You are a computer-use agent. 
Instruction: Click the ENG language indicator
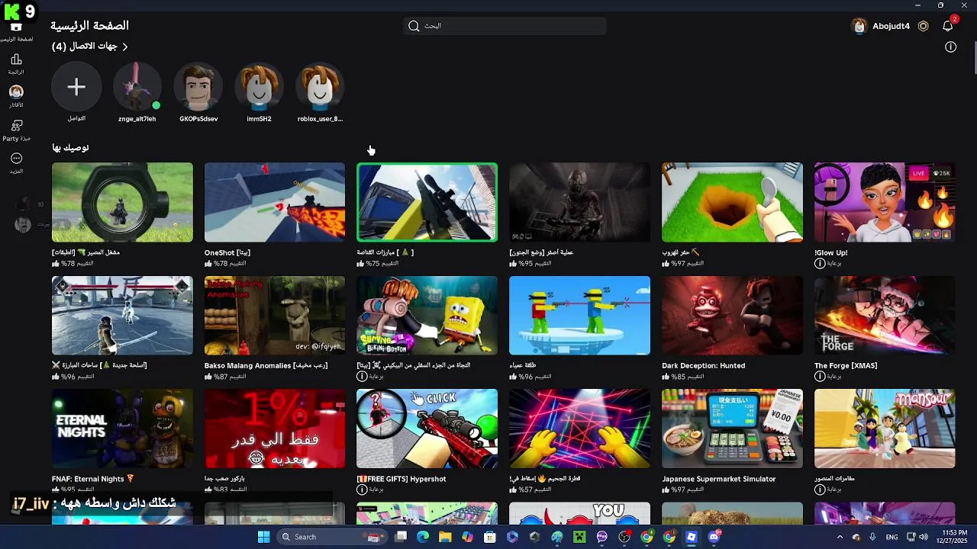tap(892, 537)
